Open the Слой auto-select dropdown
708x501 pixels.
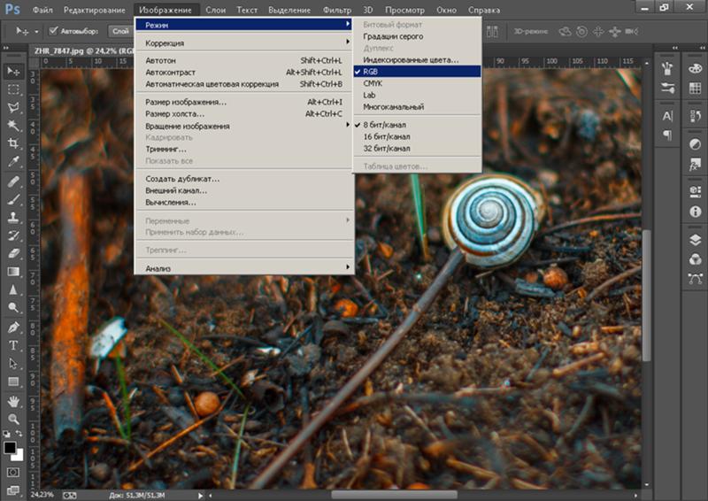(120, 31)
